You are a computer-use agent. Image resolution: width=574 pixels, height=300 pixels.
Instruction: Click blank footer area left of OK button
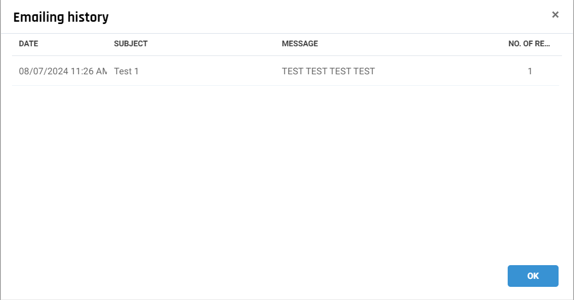coord(286,276)
